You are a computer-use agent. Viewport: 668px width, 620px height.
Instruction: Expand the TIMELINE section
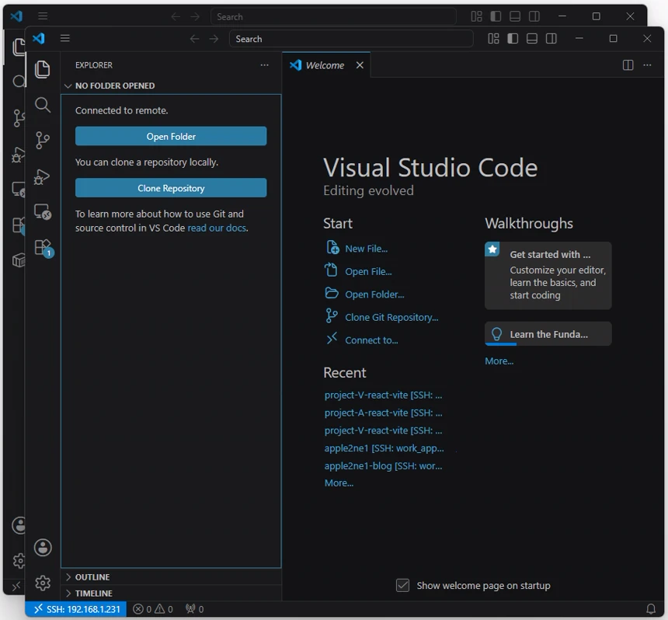pos(171,593)
